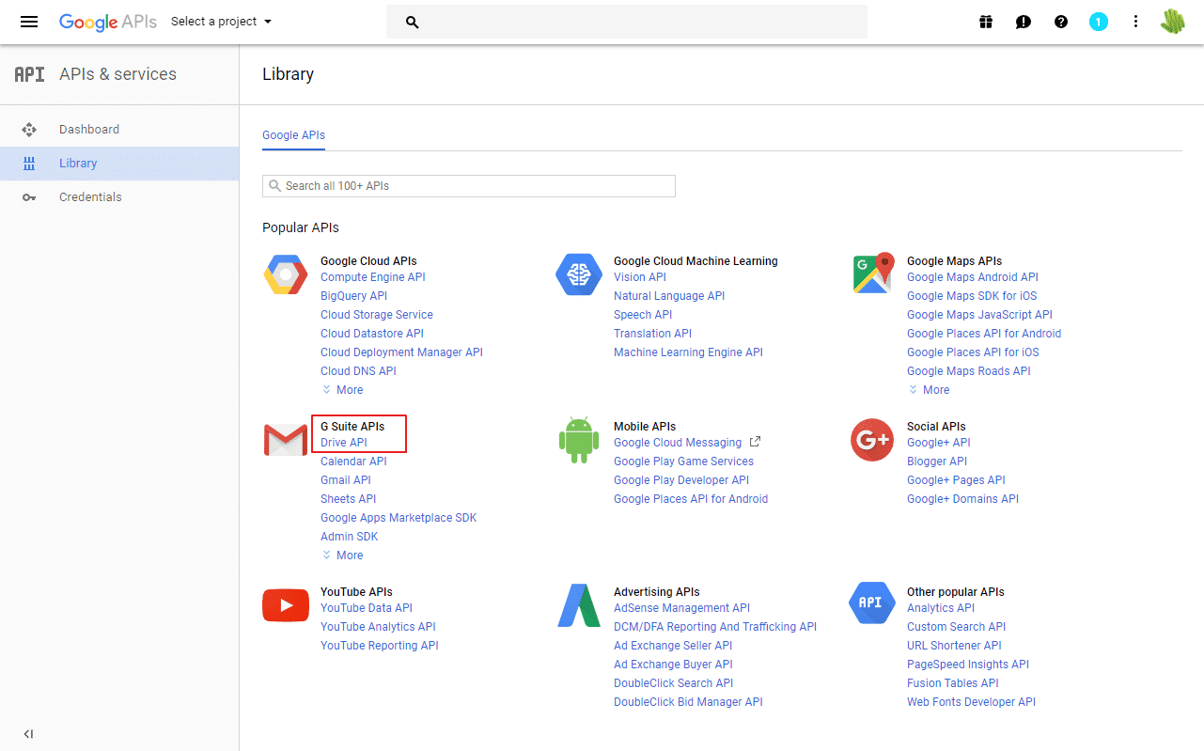Open the PageSpeed Insights API link

(x=968, y=665)
